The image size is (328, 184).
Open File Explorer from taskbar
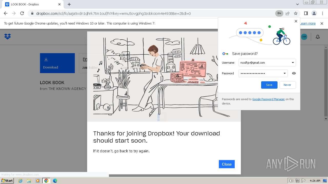tap(29, 181)
